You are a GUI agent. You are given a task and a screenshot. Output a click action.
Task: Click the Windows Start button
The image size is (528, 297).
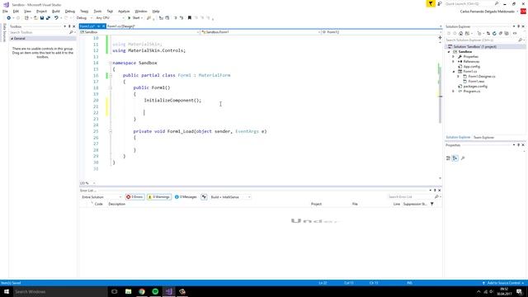(7, 291)
